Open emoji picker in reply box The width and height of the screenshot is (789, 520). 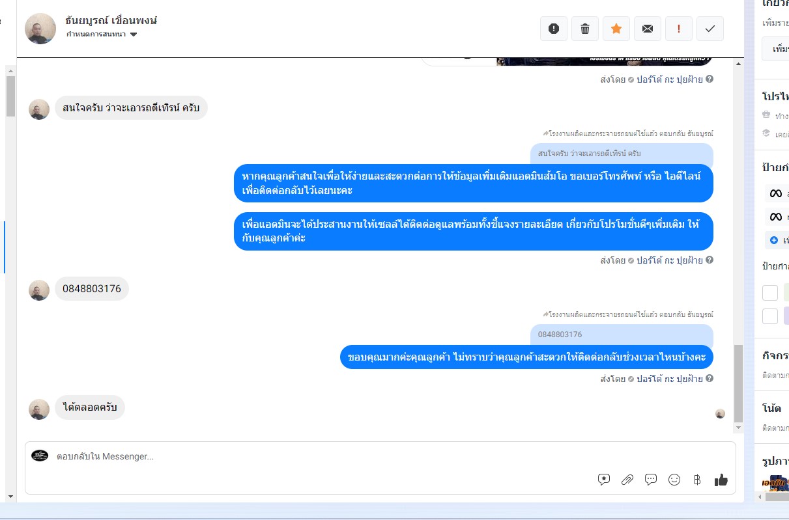(674, 480)
